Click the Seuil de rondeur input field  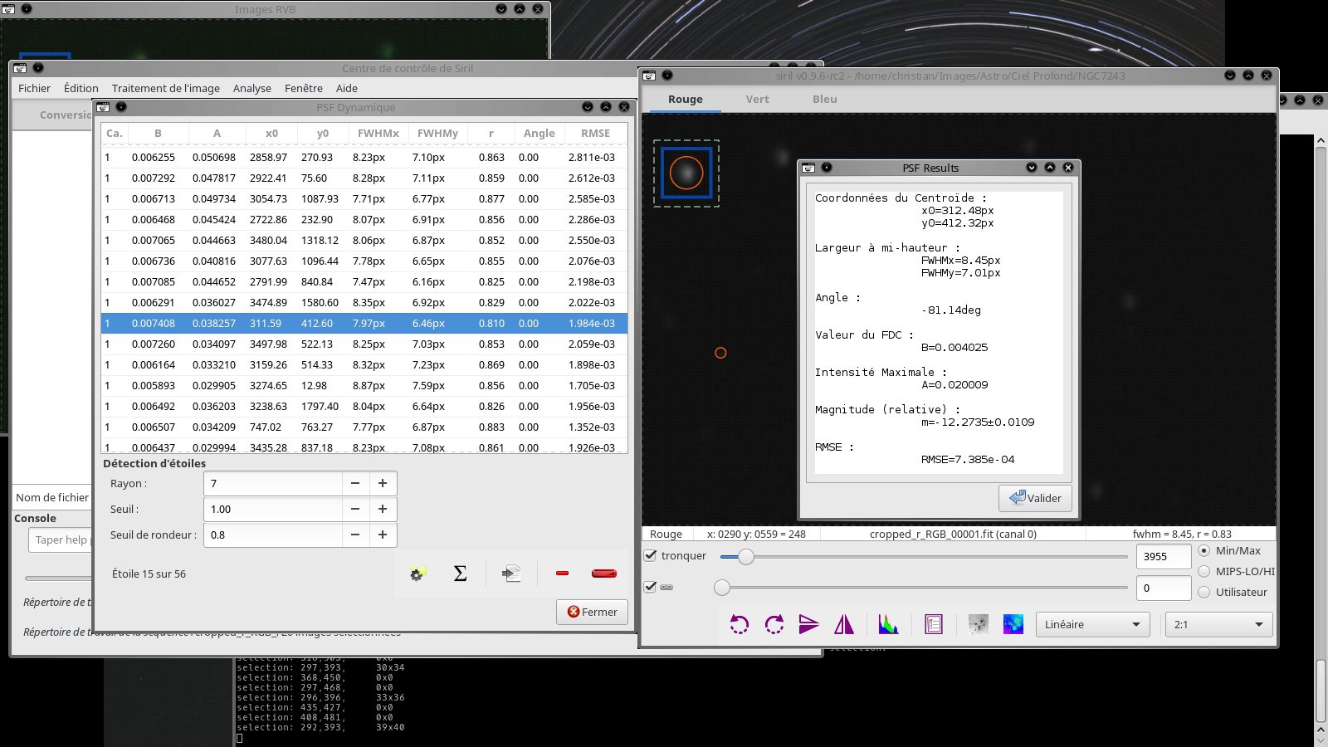[x=272, y=535]
